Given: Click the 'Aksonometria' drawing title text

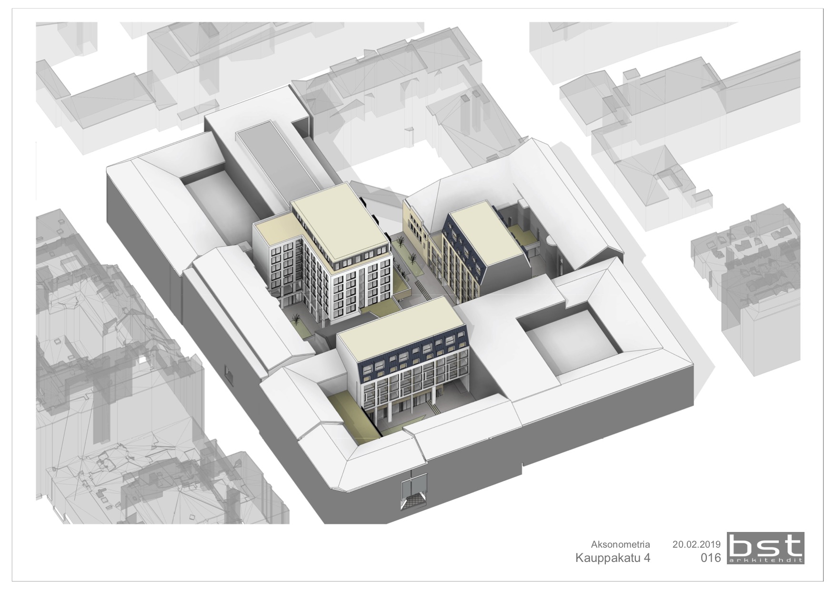Looking at the screenshot, I should coord(620,544).
